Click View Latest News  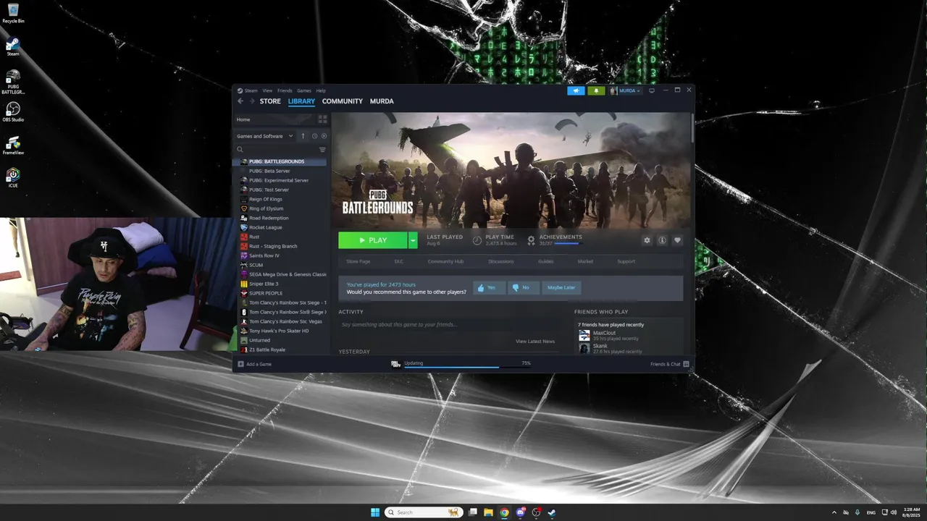pyautogui.click(x=535, y=341)
